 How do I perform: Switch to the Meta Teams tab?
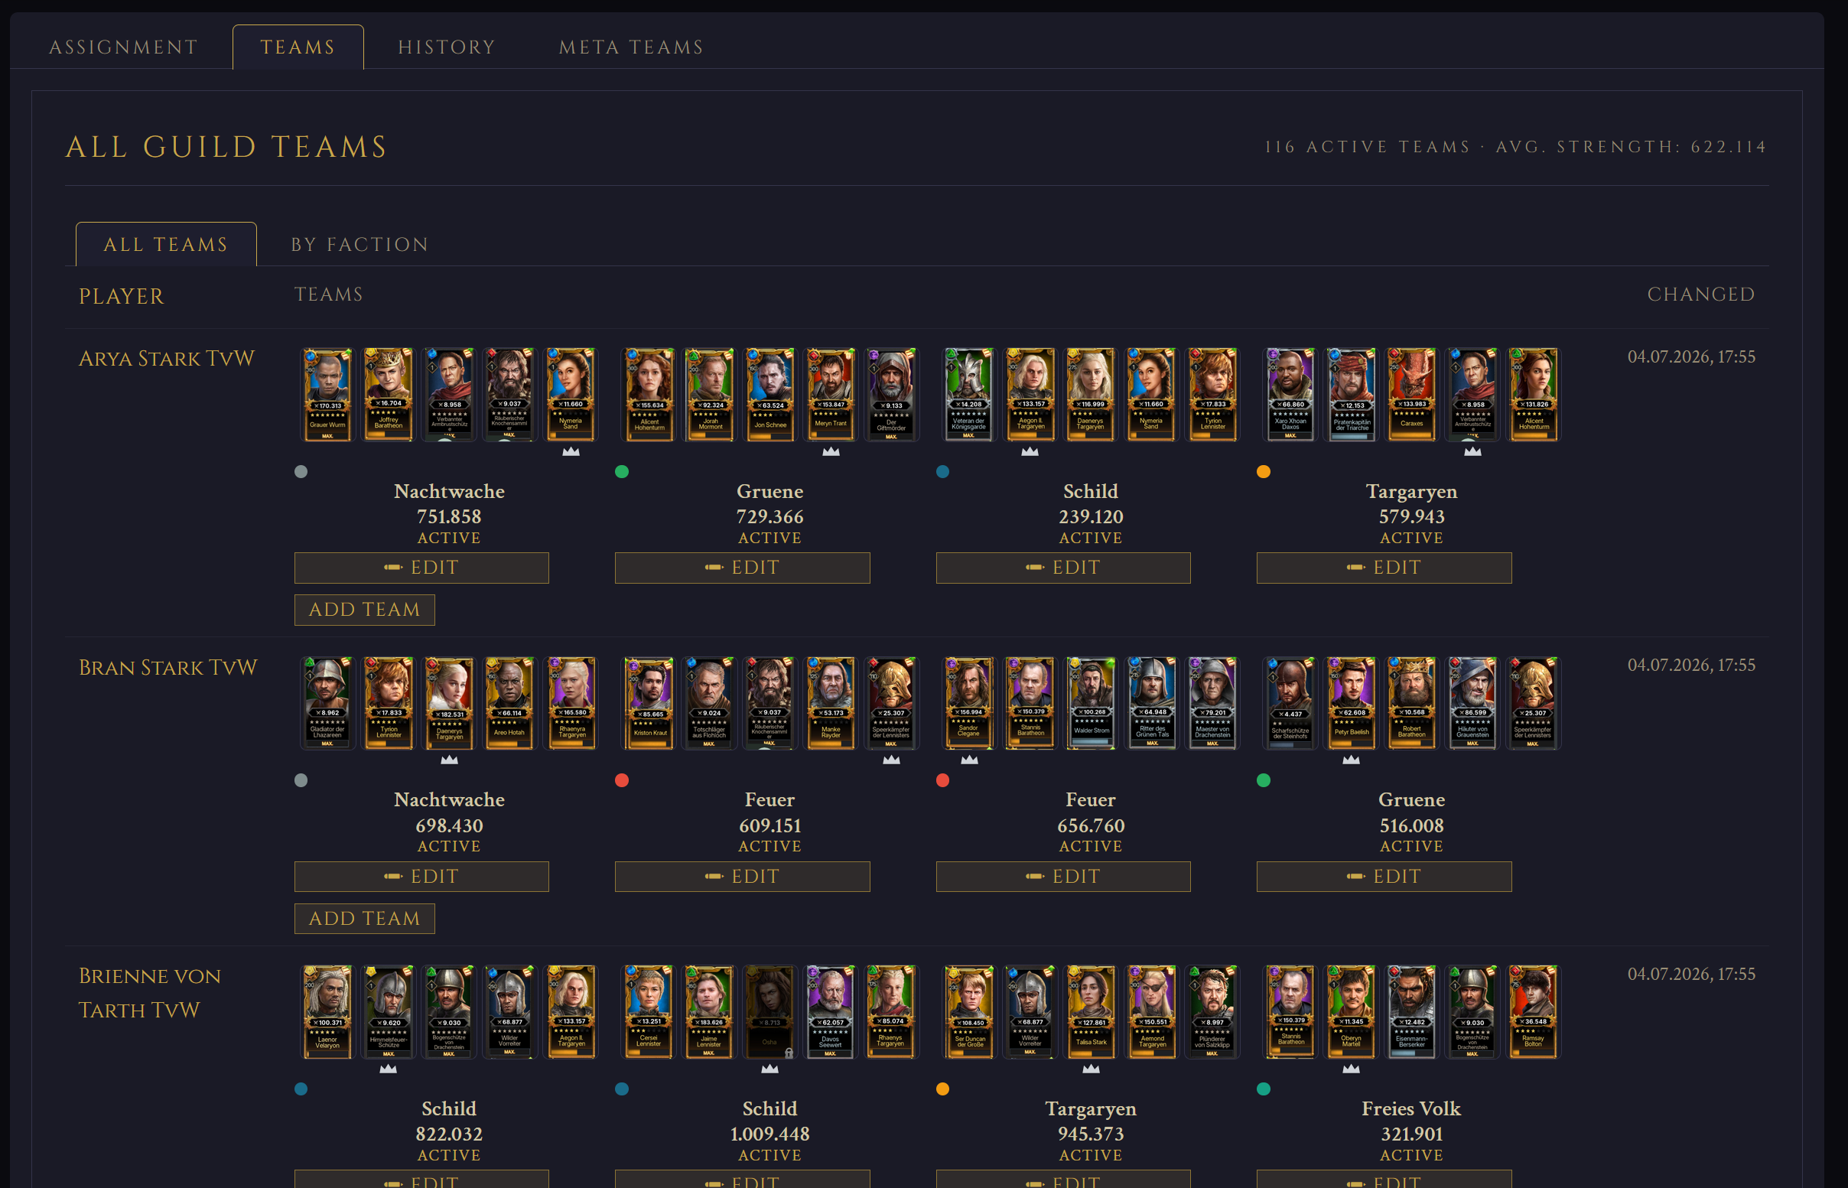coord(632,47)
